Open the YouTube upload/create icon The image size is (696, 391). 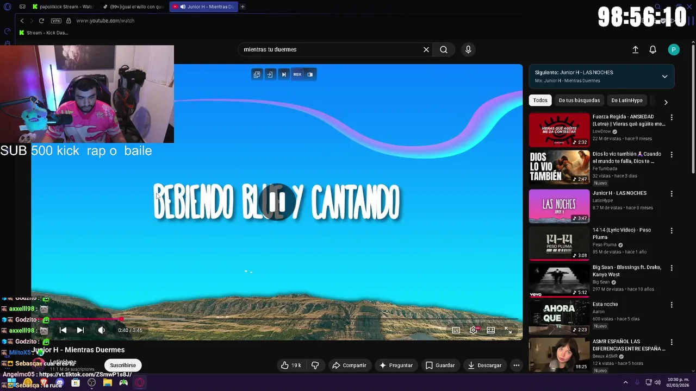click(635, 49)
